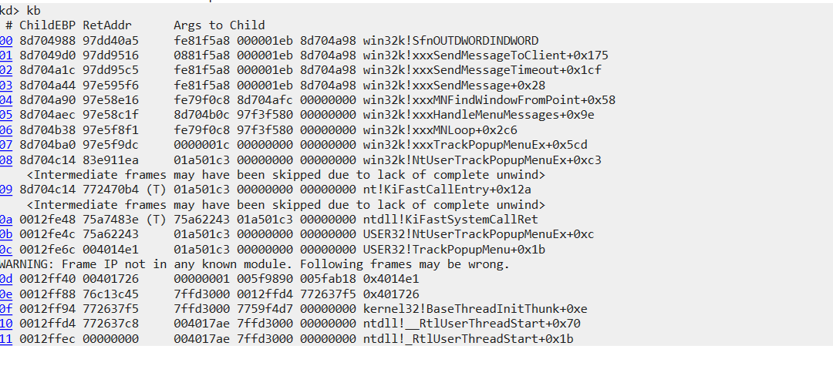
Task: Click frame 0a KiFastSystemCallRet link
Action: point(6,220)
